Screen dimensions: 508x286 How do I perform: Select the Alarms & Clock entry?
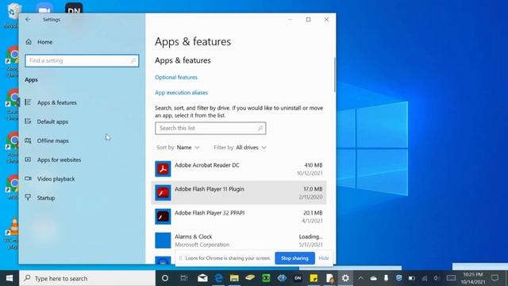[239, 240]
